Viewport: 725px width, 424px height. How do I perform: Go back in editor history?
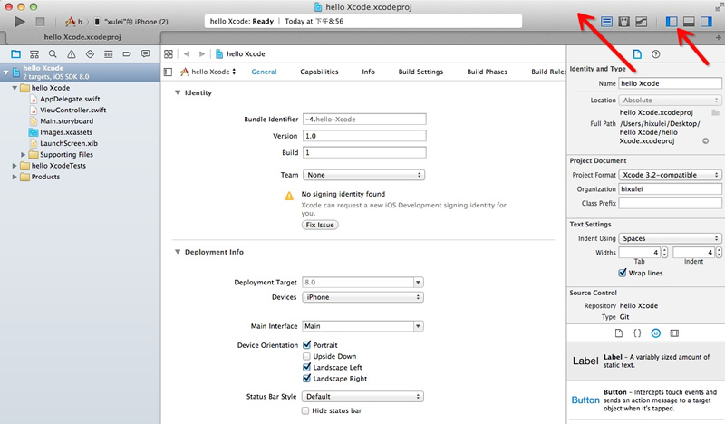187,54
